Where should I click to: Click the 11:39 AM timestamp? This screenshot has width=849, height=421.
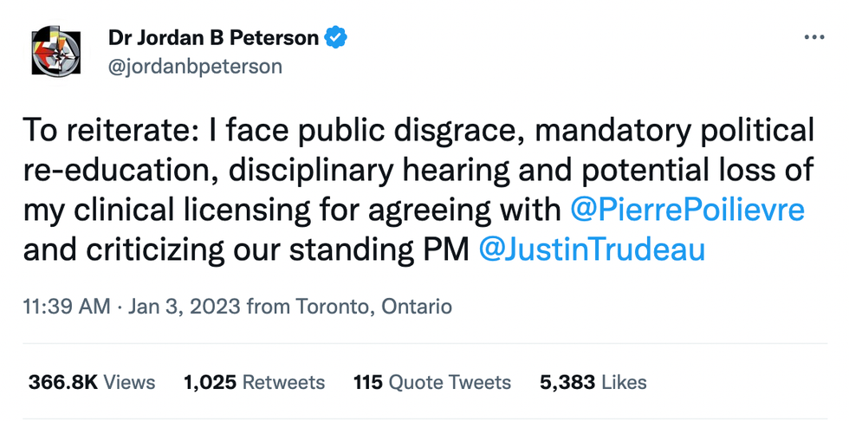point(66,307)
